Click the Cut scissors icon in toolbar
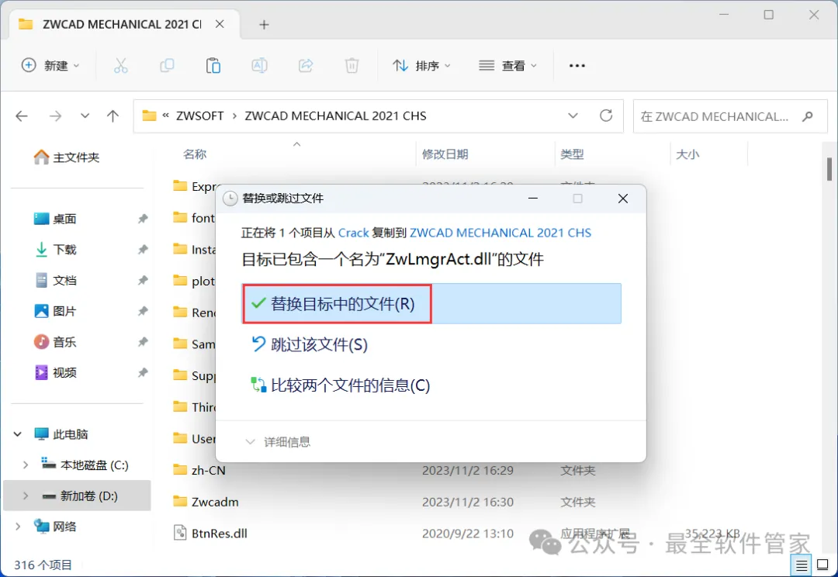Image resolution: width=838 pixels, height=577 pixels. tap(121, 66)
